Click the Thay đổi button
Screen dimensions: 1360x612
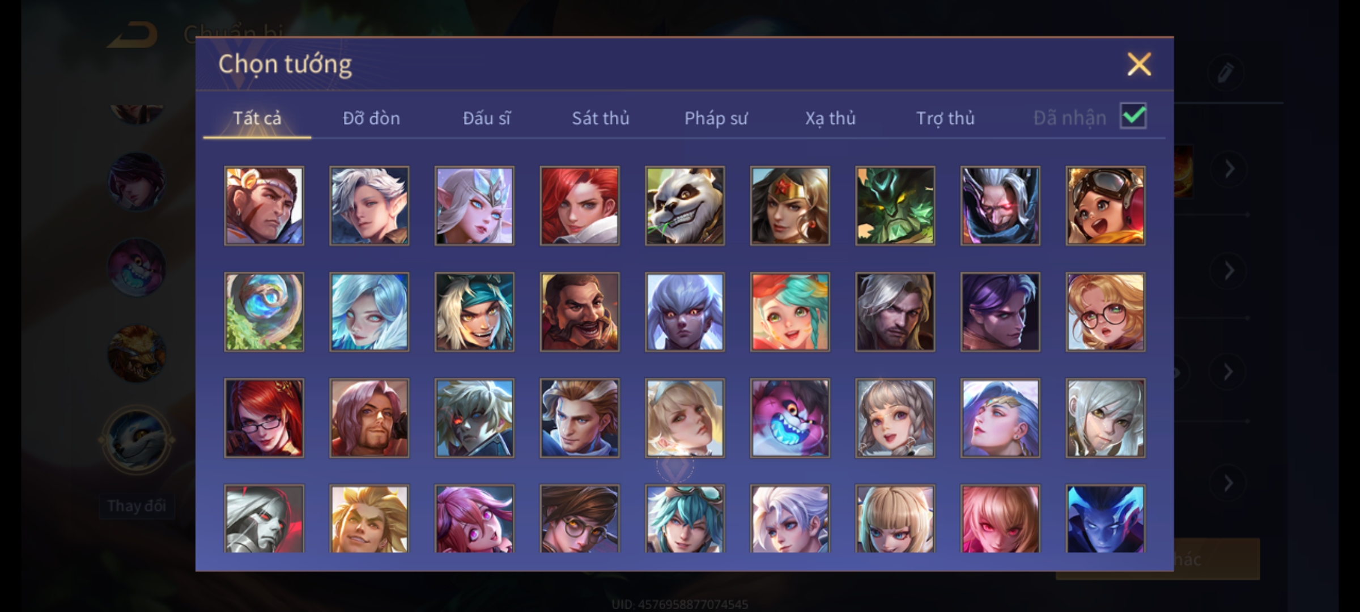(x=137, y=506)
